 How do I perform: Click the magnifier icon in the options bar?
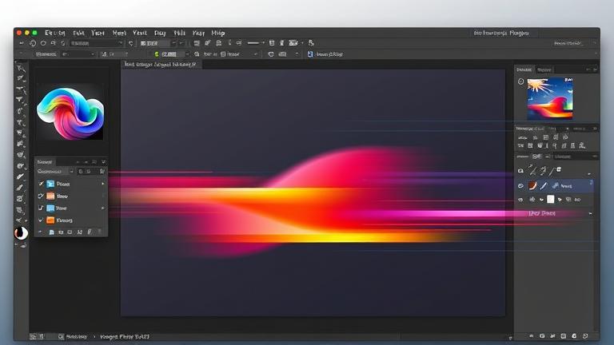pos(197,54)
